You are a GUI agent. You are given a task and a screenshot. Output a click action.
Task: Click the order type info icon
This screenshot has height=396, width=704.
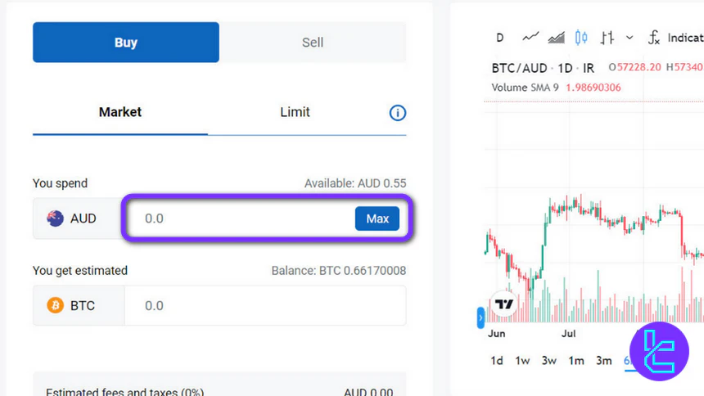397,113
